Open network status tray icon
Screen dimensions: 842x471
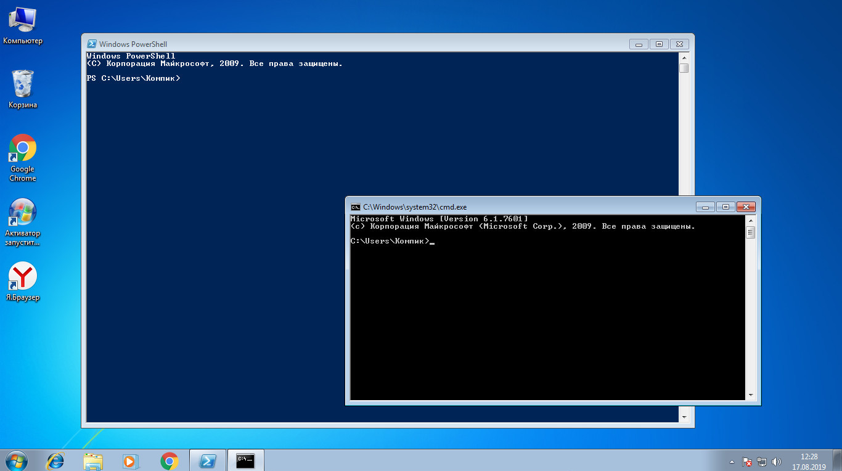coord(762,461)
